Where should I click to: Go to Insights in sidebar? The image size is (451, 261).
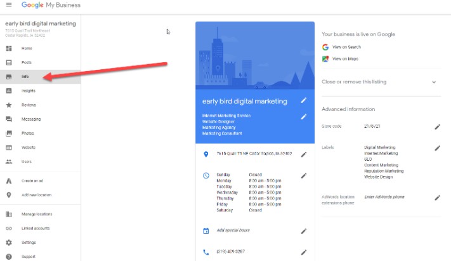click(29, 91)
